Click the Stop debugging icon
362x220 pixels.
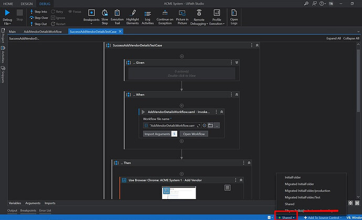pos(19,13)
